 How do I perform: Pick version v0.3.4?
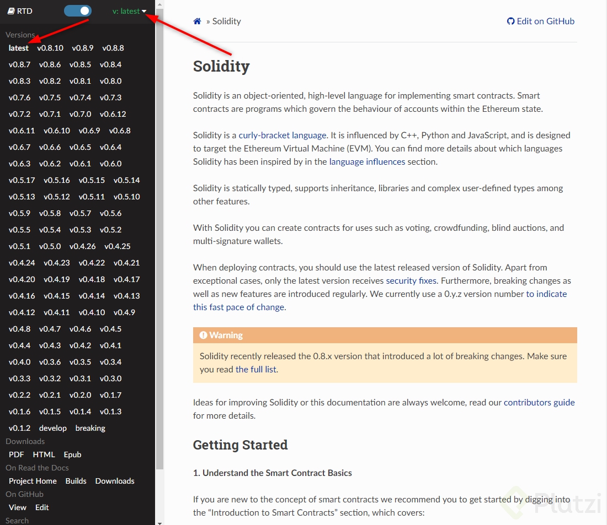[110, 362]
